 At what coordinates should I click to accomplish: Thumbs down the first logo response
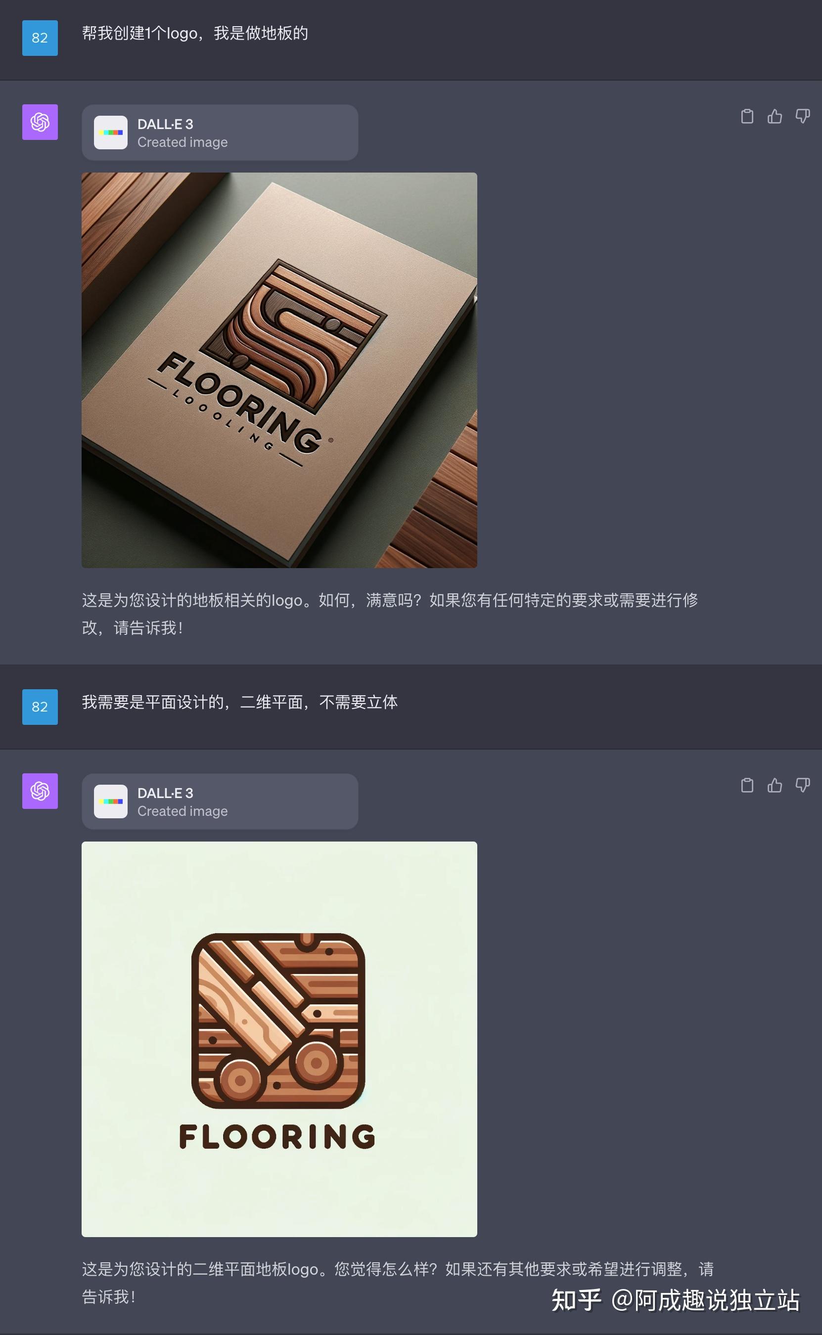pyautogui.click(x=802, y=116)
